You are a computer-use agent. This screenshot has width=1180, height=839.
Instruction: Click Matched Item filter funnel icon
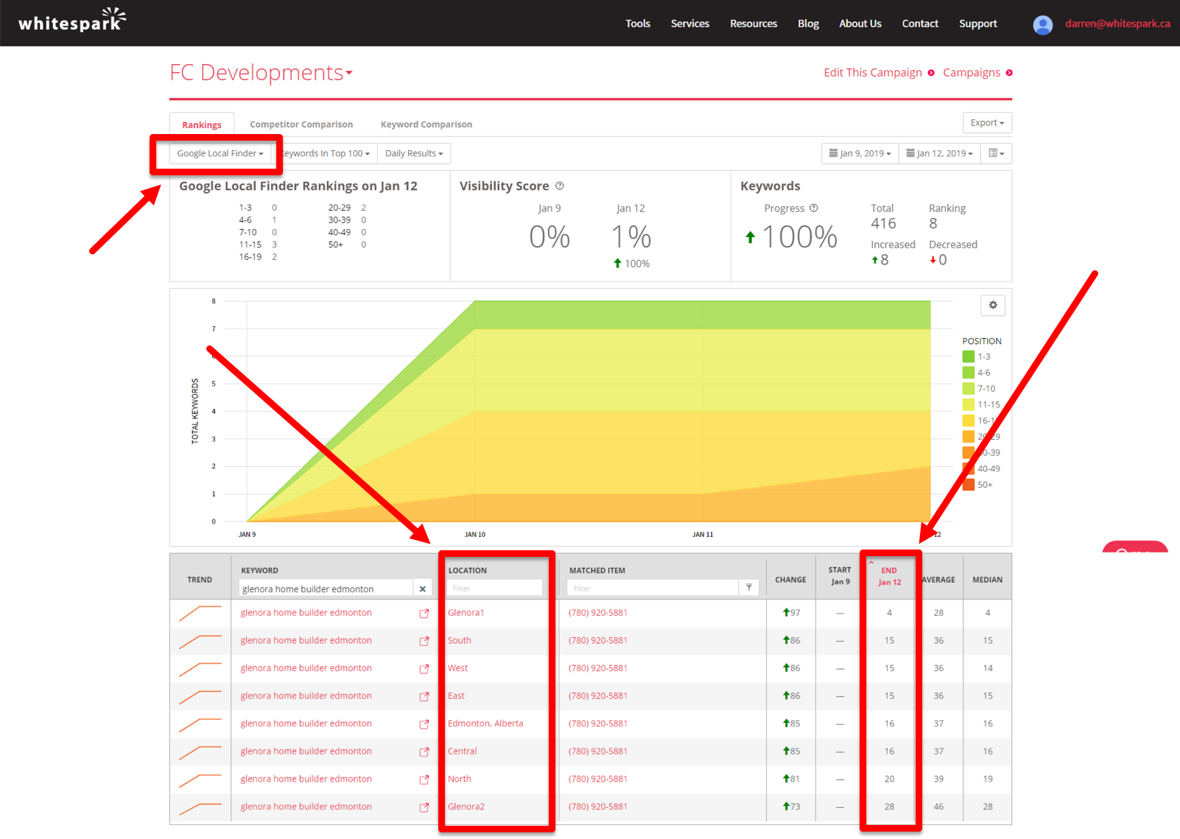[749, 588]
